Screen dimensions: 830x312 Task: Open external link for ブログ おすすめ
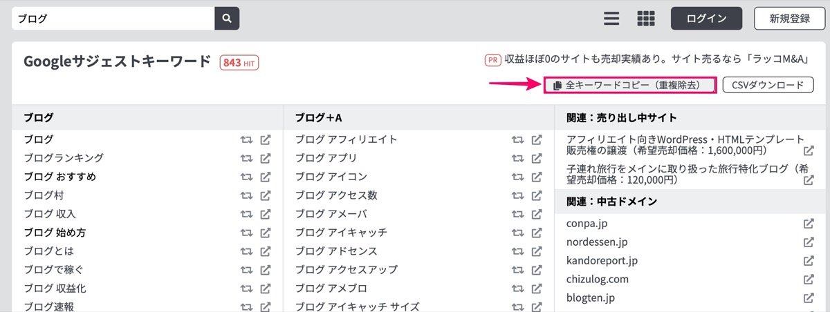pyautogui.click(x=265, y=177)
